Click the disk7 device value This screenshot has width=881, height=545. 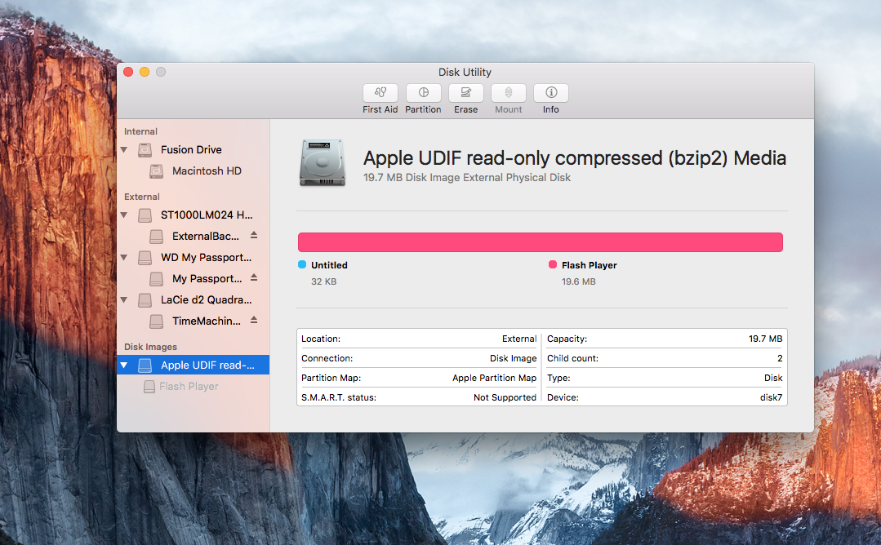(x=771, y=397)
